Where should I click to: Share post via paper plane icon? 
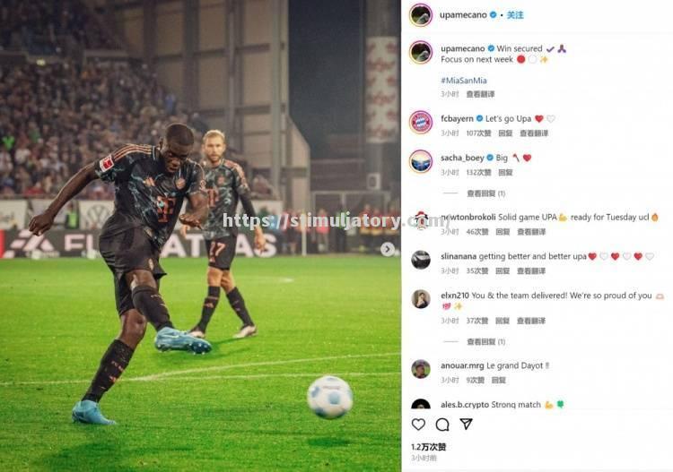466,424
